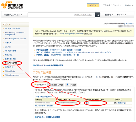The image size is (136, 122).
Task: Select the X.509 証明書 tab
Action: tap(57, 85)
